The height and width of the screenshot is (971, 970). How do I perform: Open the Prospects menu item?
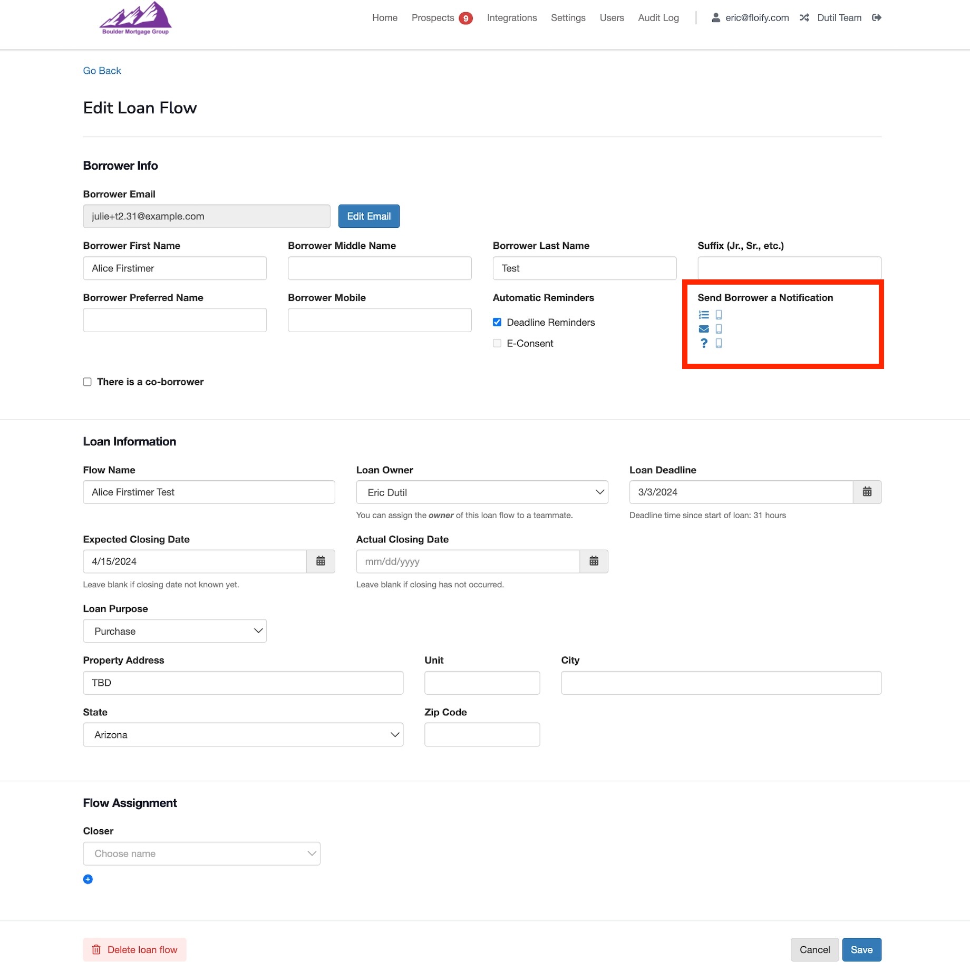pyautogui.click(x=433, y=18)
